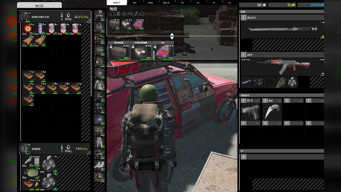
Task: Switch to the third top tab
Action: click(x=150, y=3)
